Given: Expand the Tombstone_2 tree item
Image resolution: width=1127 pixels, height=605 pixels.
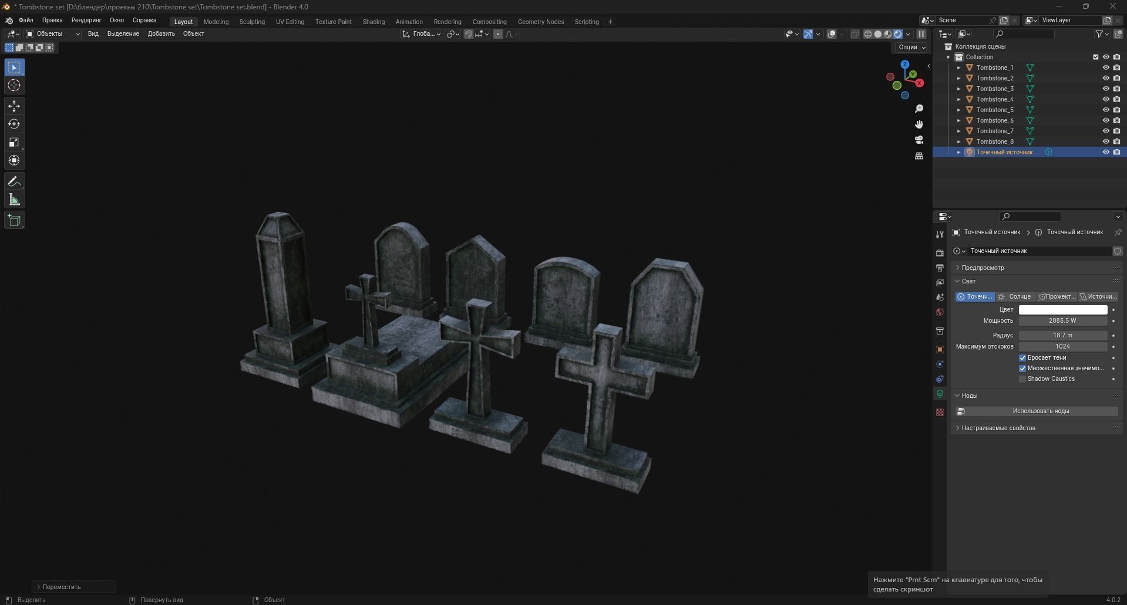Looking at the screenshot, I should 959,78.
